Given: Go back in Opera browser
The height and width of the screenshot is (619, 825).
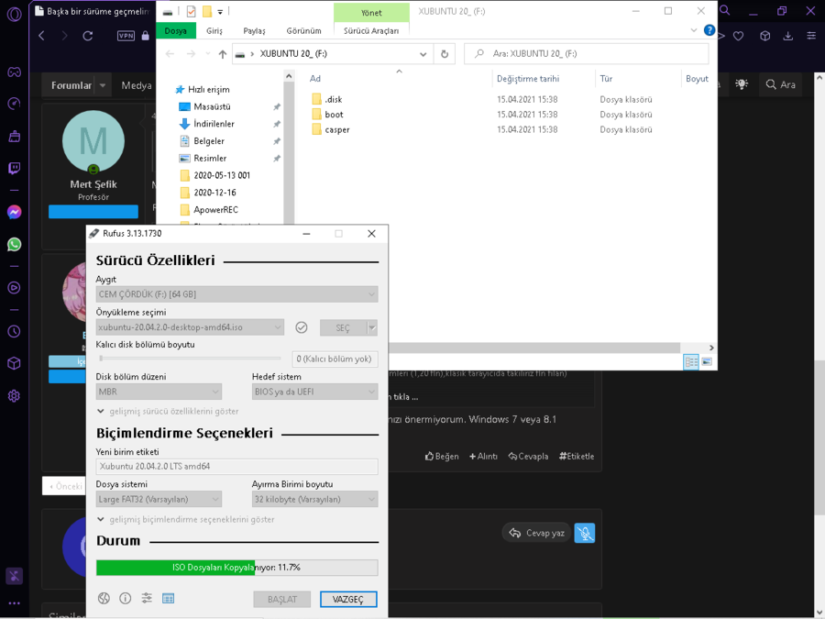Looking at the screenshot, I should coord(41,36).
